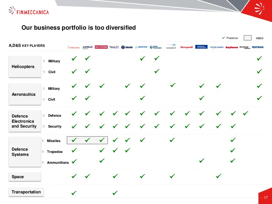Select the Thales logo
272x204 pixels.
click(x=114, y=47)
